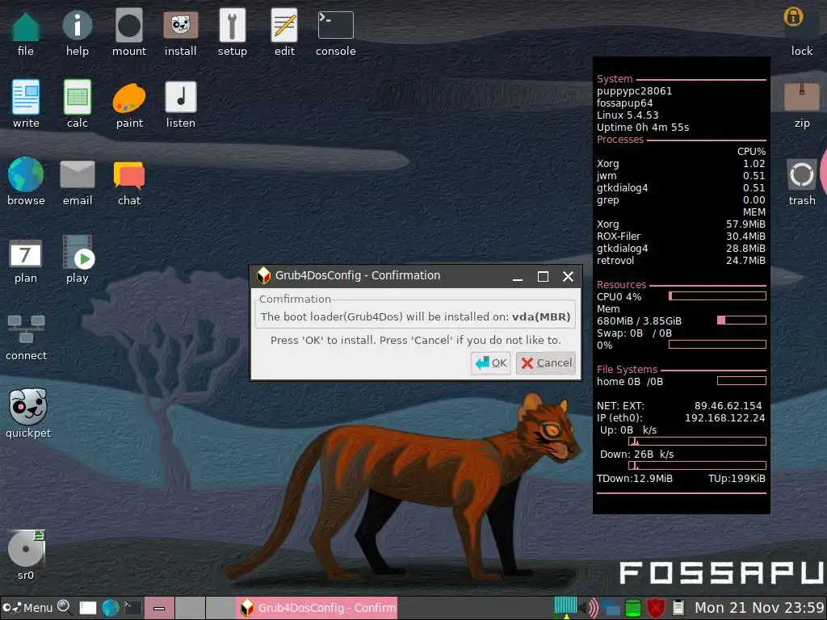Viewport: 827px width, 620px height.
Task: Click the clipboard tray icon
Action: pyautogui.click(x=678, y=608)
